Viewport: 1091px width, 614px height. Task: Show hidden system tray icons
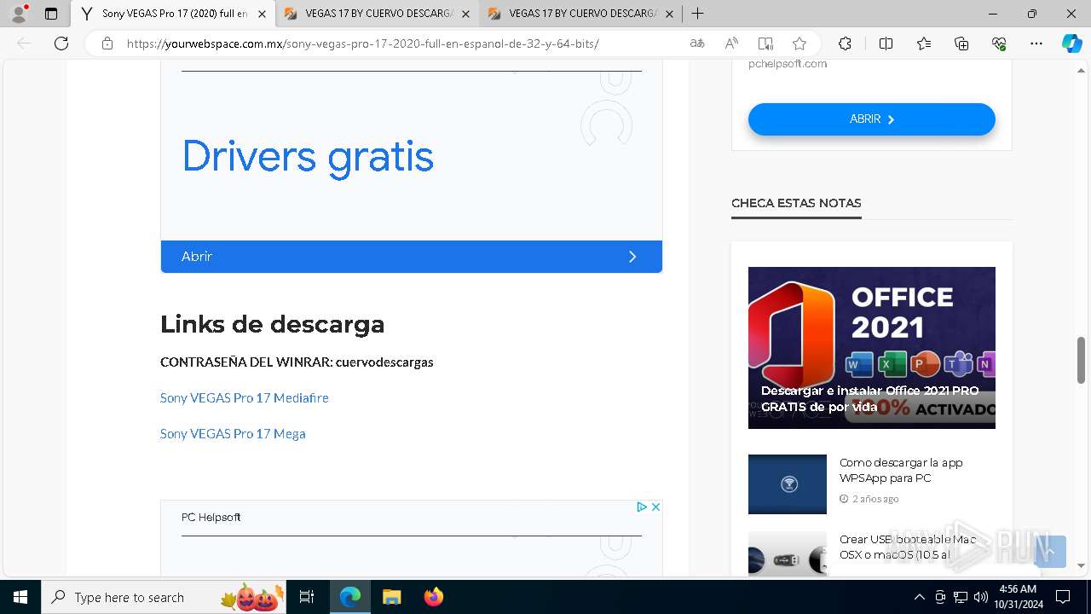[919, 597]
